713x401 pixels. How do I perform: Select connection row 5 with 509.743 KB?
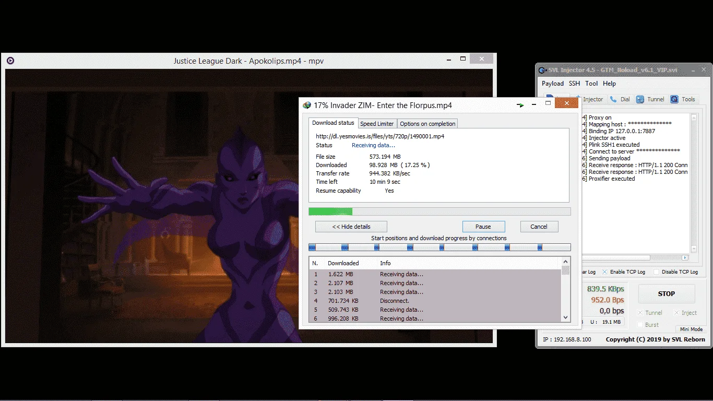pyautogui.click(x=435, y=310)
